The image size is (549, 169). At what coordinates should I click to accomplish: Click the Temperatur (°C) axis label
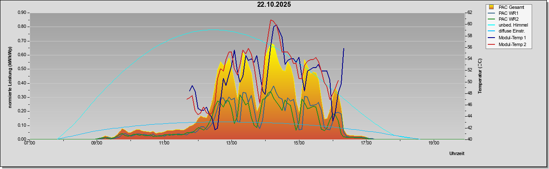click(x=480, y=76)
